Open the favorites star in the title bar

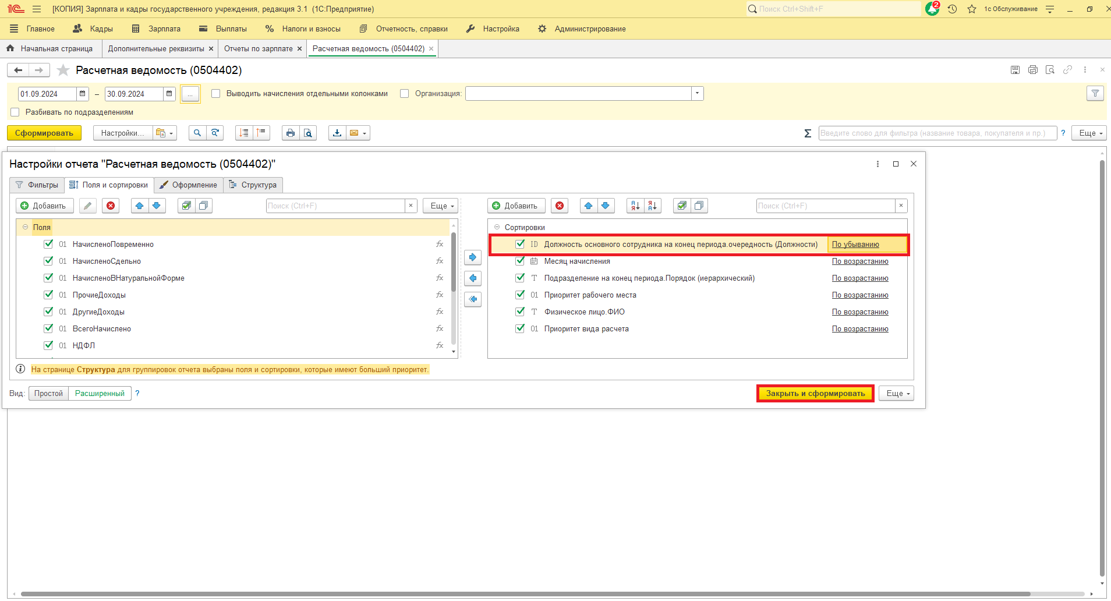click(x=972, y=9)
